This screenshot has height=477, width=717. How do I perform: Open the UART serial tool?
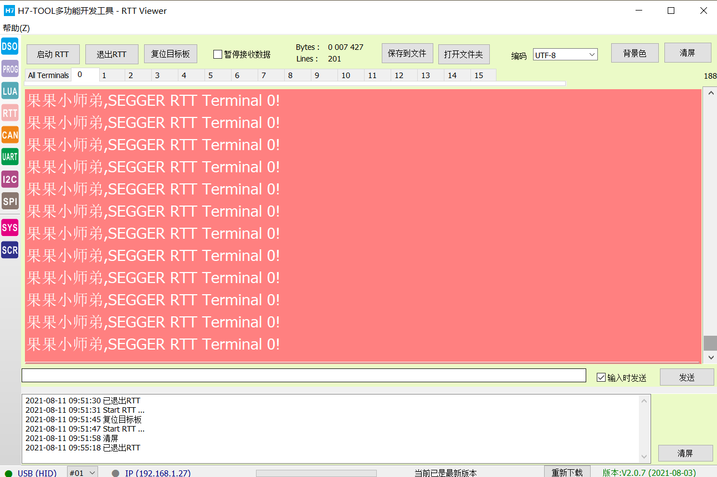10,157
